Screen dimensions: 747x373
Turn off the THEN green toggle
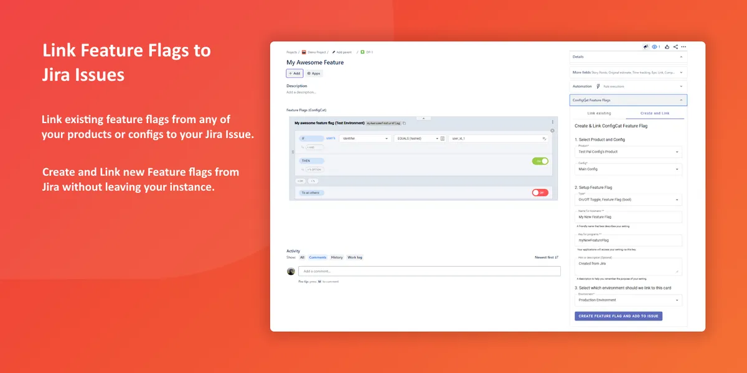540,161
